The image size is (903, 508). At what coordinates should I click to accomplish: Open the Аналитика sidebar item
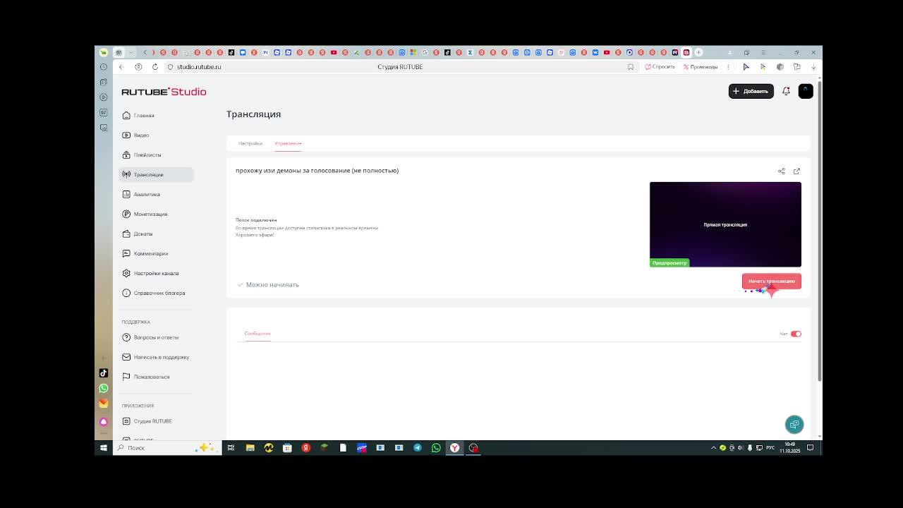(x=141, y=194)
